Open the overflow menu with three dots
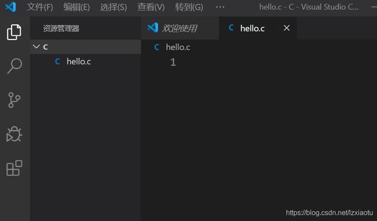 coord(220,7)
